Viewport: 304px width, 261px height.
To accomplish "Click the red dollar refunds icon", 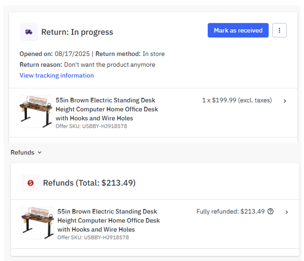I will [x=31, y=183].
